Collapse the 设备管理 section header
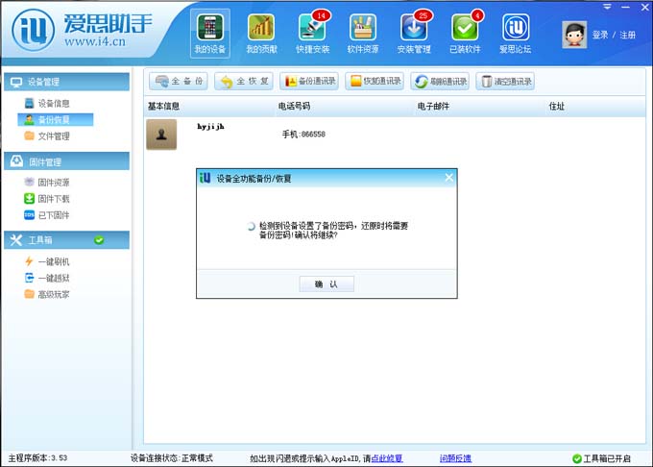 [66, 82]
